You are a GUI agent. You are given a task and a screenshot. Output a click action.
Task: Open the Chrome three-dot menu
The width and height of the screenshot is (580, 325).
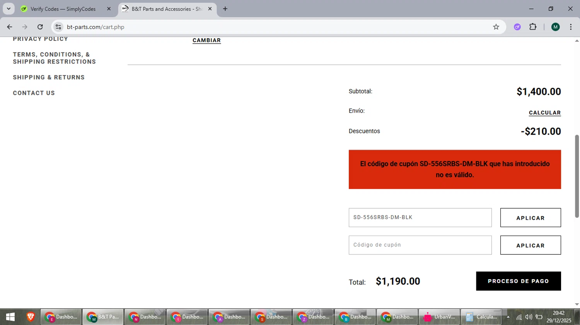571,27
